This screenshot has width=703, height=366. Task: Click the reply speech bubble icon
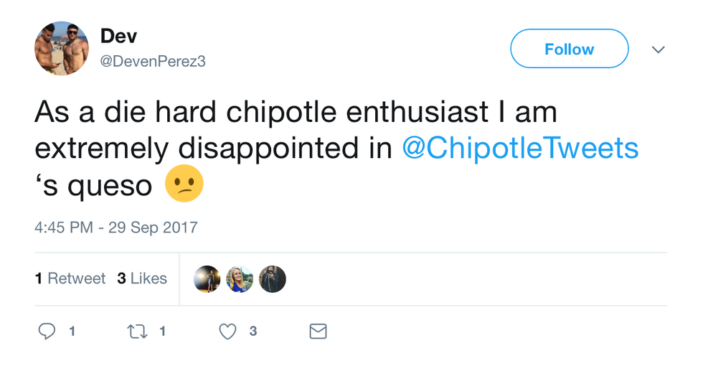[47, 331]
